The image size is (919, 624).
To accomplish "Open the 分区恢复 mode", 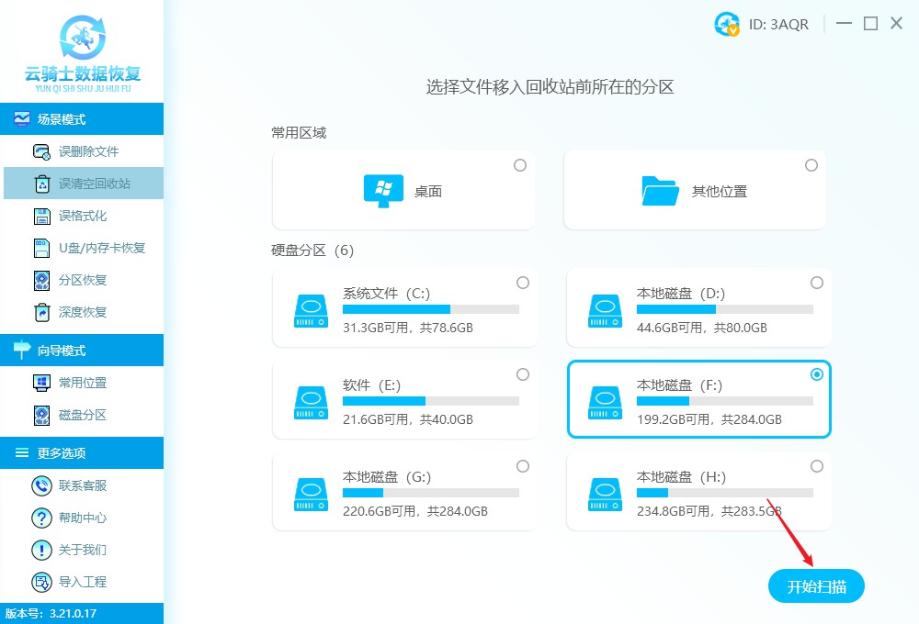I will tap(82, 281).
